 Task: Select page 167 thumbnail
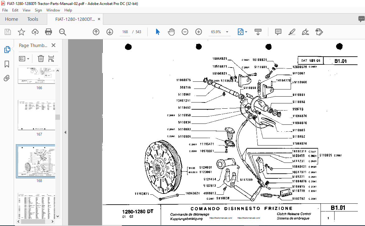pyautogui.click(x=37, y=115)
